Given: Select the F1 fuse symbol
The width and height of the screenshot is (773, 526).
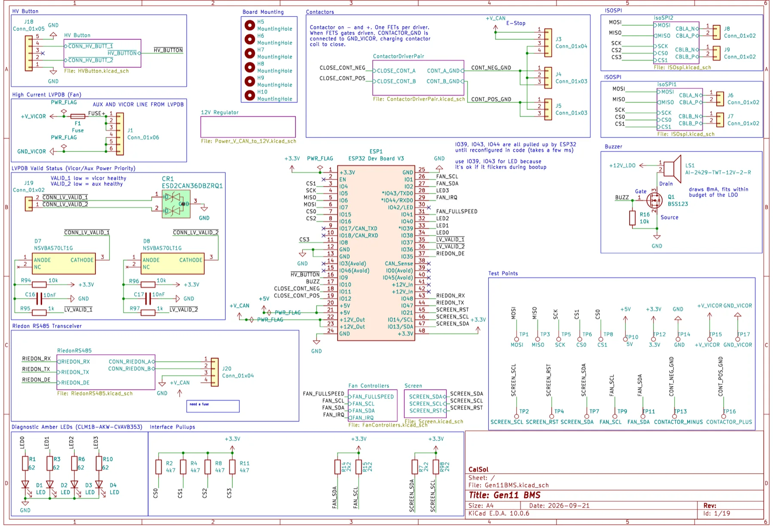Looking at the screenshot, I should (78, 116).
